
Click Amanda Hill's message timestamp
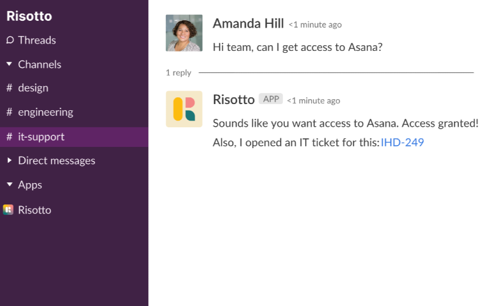(x=315, y=24)
